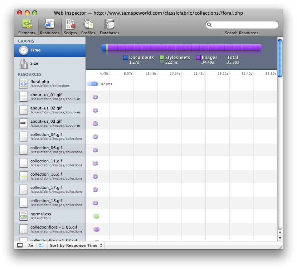
Task: Click the floral.php timeline bar
Action: coord(93,84)
